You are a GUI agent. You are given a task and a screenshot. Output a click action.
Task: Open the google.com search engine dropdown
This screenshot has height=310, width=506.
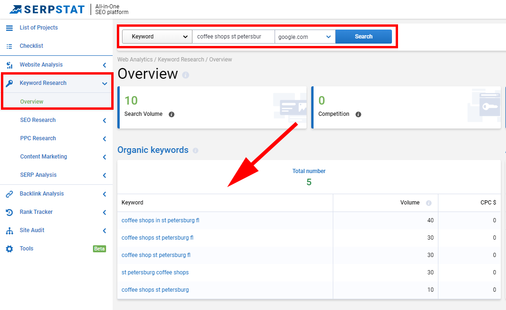coord(305,37)
